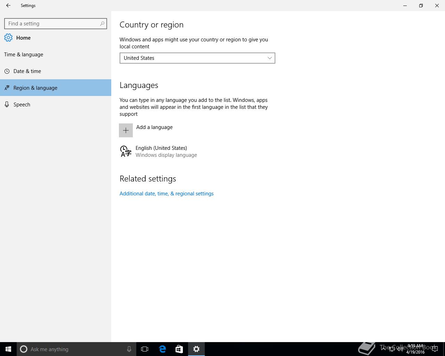Click the microphone icon beside Speech

coord(7,104)
